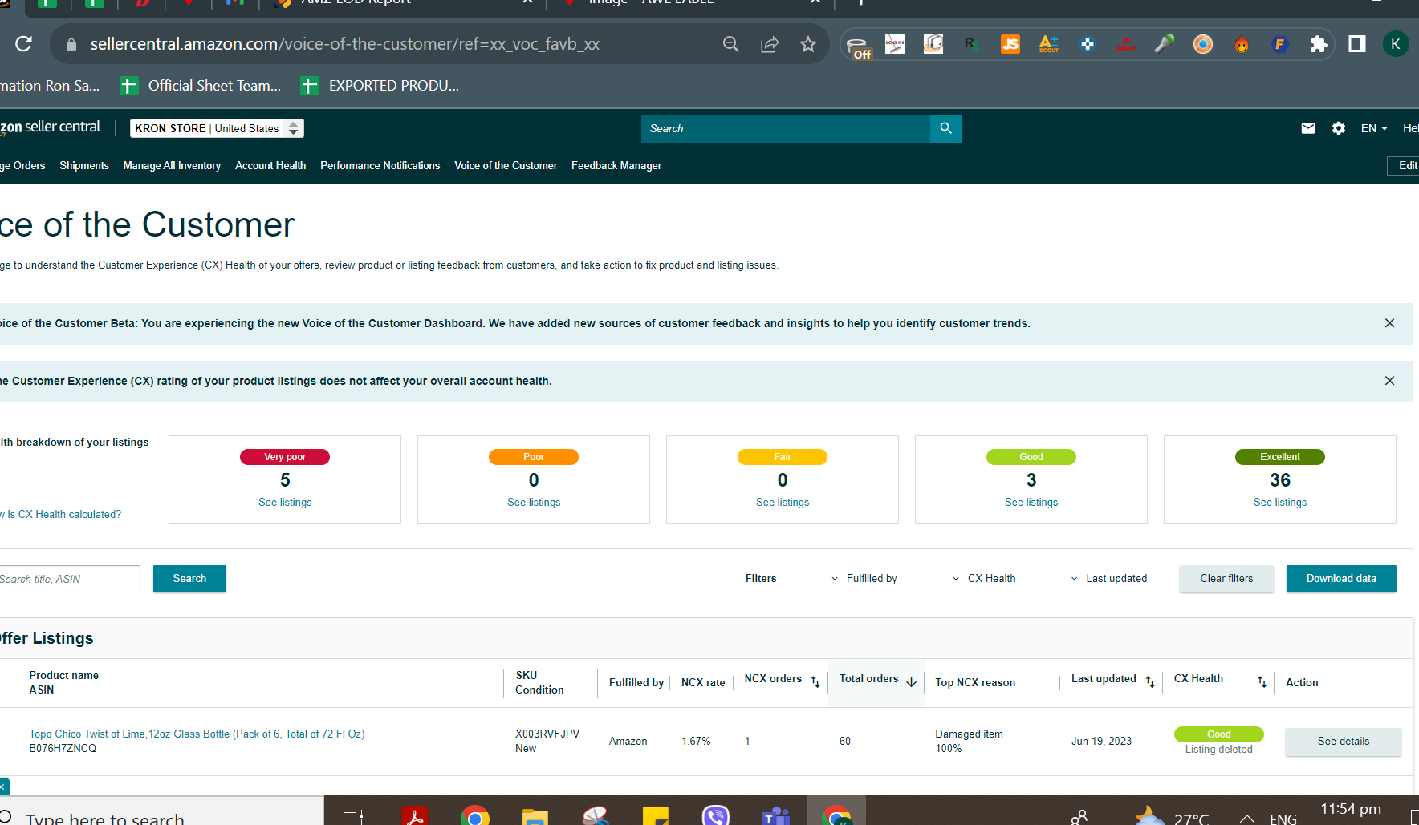
Task: Open the blue hexagon F extension
Action: pos(1280,44)
